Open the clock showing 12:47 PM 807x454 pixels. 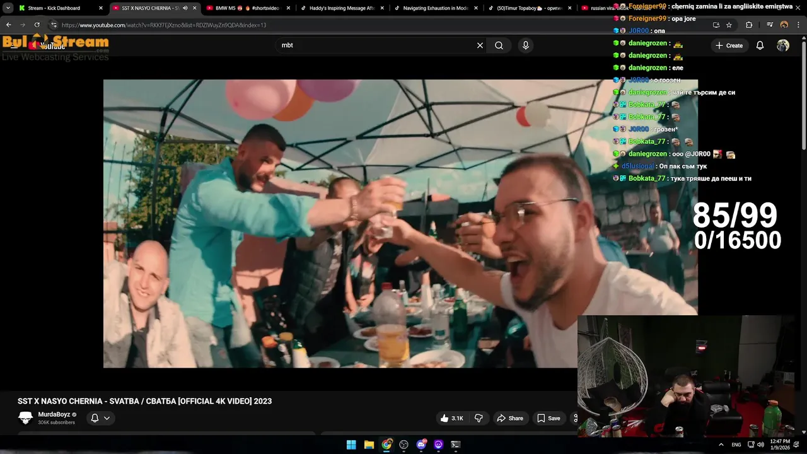[780, 445]
